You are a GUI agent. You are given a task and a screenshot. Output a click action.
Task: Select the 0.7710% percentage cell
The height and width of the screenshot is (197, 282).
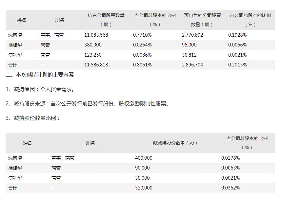[142, 35]
